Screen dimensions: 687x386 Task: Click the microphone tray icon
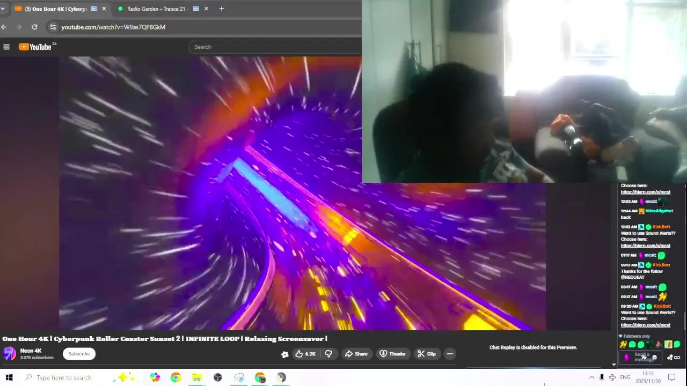(x=602, y=377)
